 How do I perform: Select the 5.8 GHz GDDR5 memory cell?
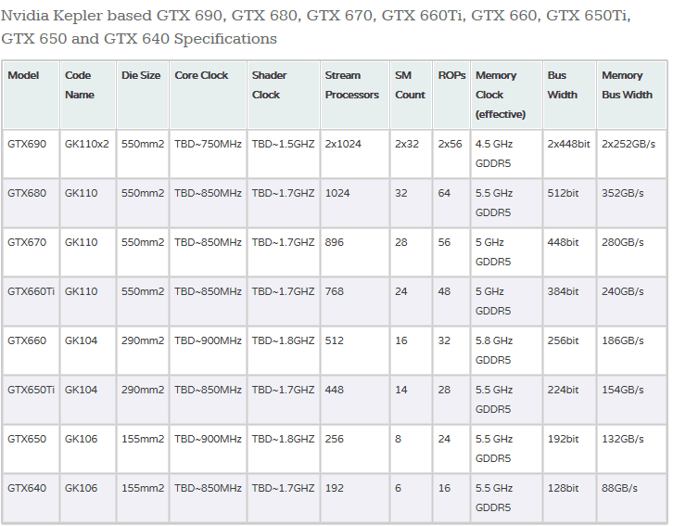tap(506, 351)
